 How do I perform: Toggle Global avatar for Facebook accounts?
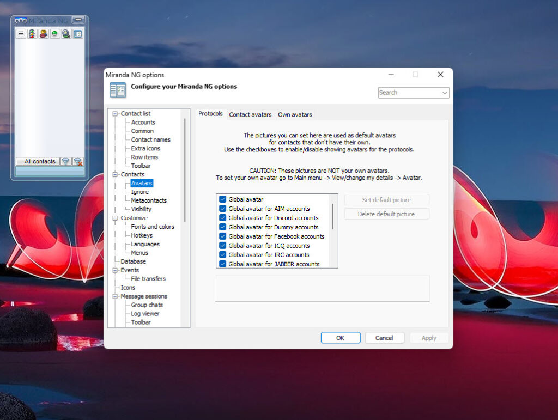click(223, 236)
